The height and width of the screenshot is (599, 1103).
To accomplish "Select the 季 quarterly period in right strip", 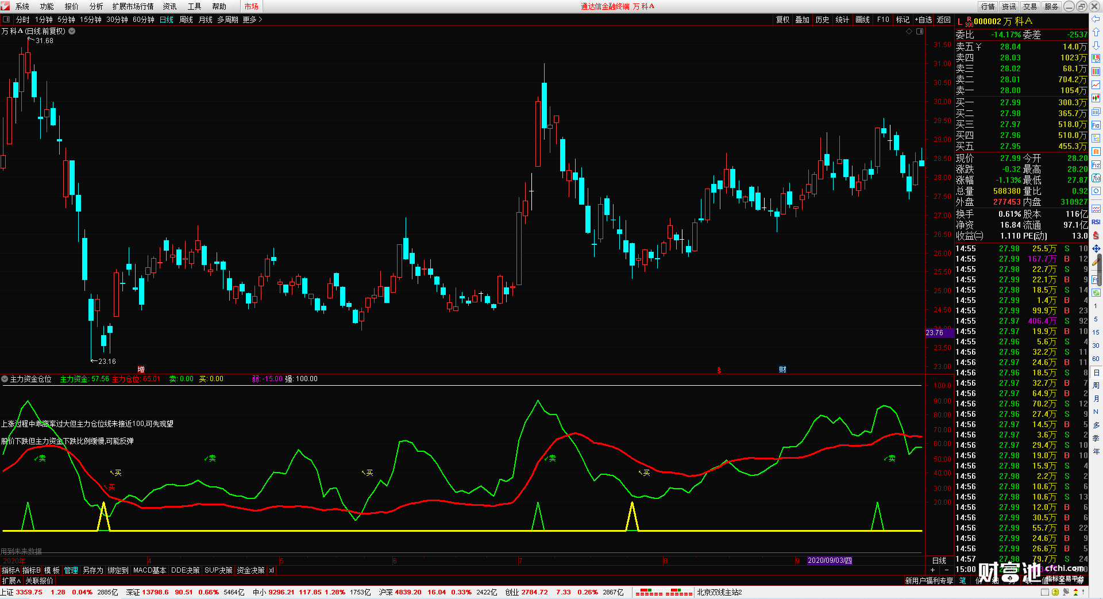I will (x=1096, y=438).
